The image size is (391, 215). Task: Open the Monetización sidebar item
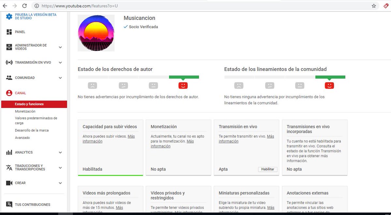(25, 111)
